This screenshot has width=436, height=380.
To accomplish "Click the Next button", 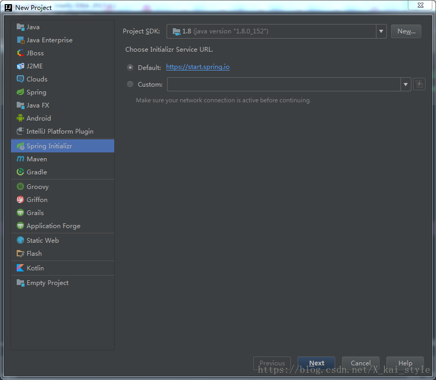I will point(316,363).
